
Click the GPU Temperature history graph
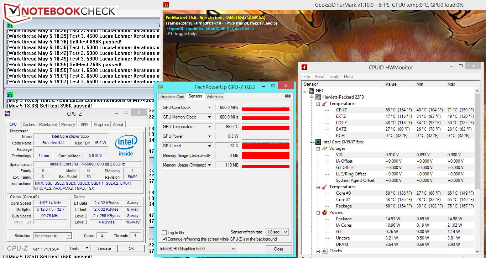[266, 127]
